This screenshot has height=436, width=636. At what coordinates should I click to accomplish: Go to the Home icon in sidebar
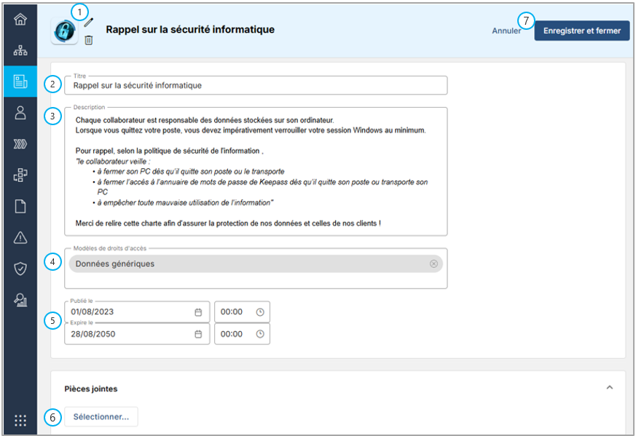click(20, 20)
